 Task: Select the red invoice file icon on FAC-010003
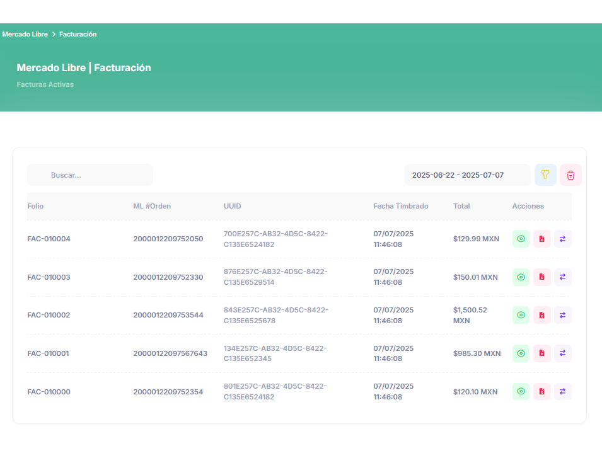point(541,277)
